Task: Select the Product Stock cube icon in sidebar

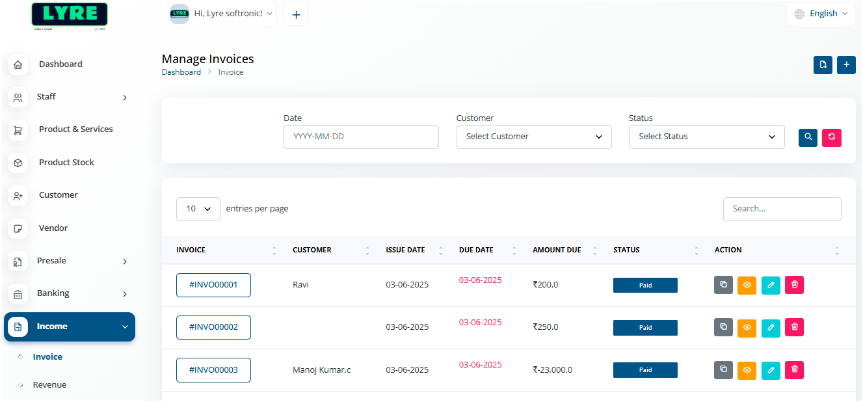Action: pos(18,162)
